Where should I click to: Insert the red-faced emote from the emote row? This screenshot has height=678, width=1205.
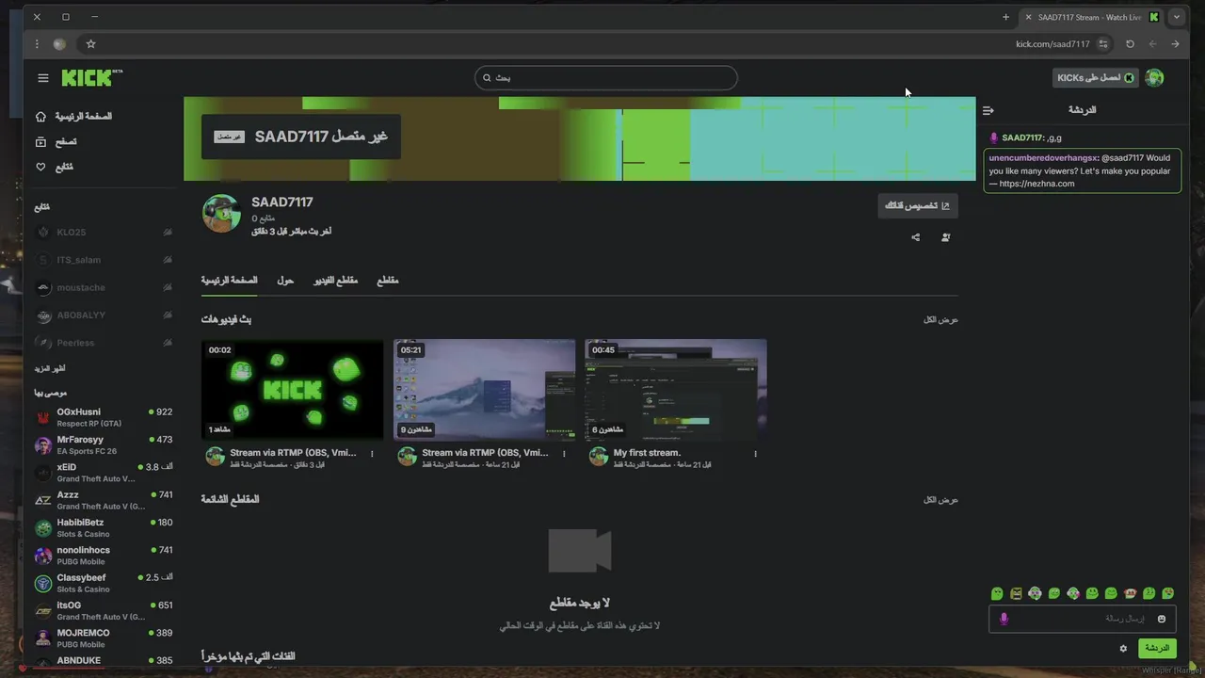(1130, 593)
